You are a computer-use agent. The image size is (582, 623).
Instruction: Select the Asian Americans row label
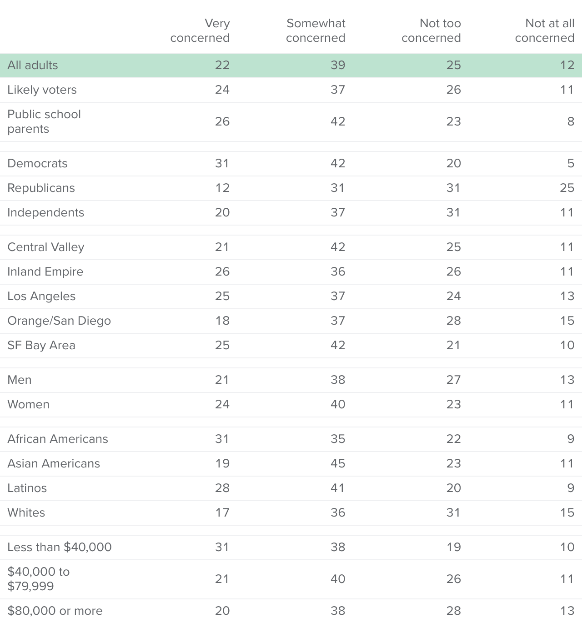click(54, 463)
